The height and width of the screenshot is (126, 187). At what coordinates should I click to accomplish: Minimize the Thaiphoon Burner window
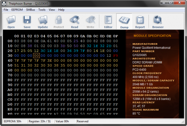tap(164, 2)
